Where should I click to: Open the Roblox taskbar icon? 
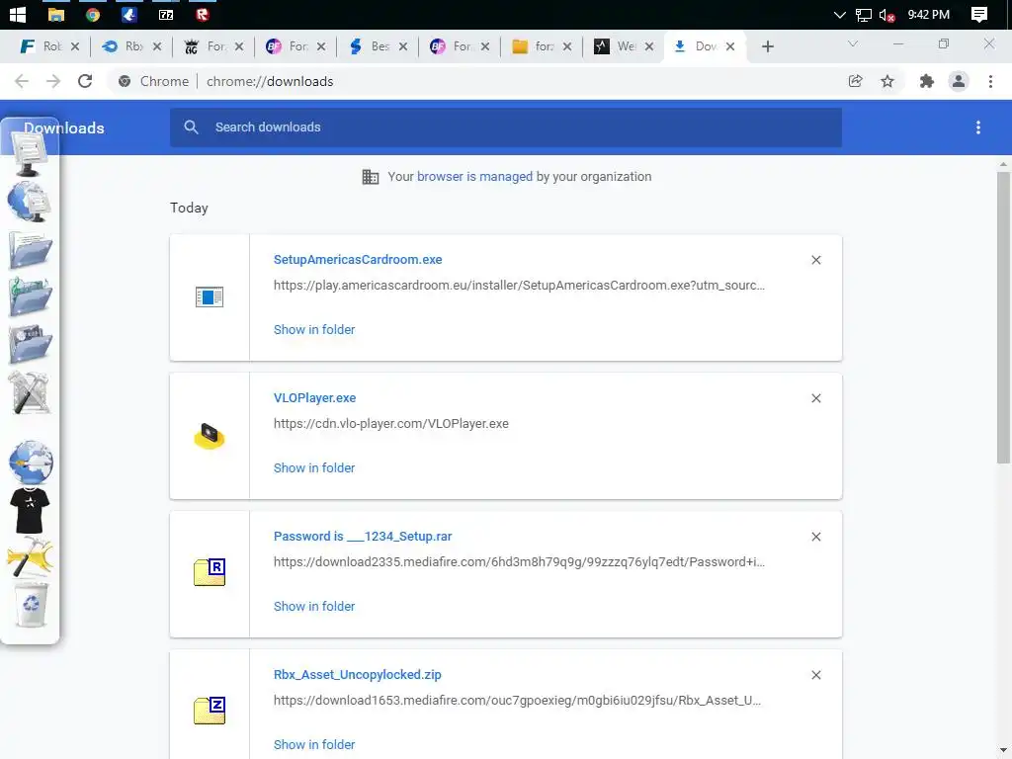point(203,14)
